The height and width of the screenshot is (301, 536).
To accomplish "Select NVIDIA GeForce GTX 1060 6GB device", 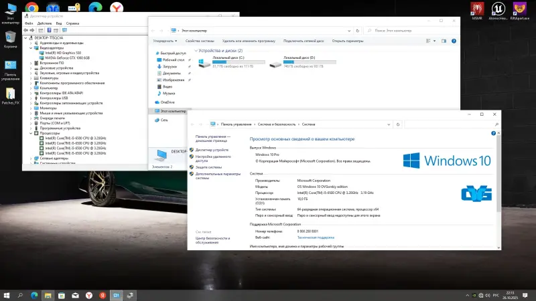I will tap(68, 58).
